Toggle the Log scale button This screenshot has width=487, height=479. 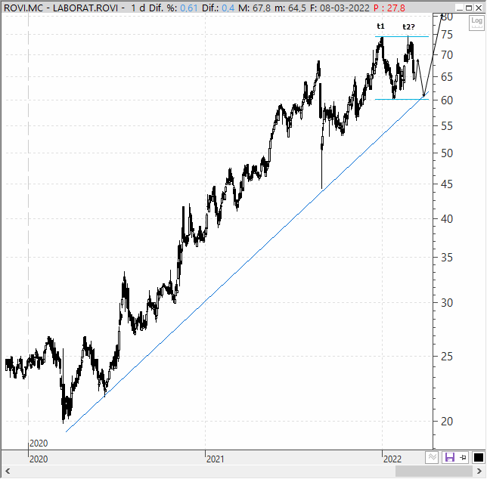pyautogui.click(x=476, y=23)
